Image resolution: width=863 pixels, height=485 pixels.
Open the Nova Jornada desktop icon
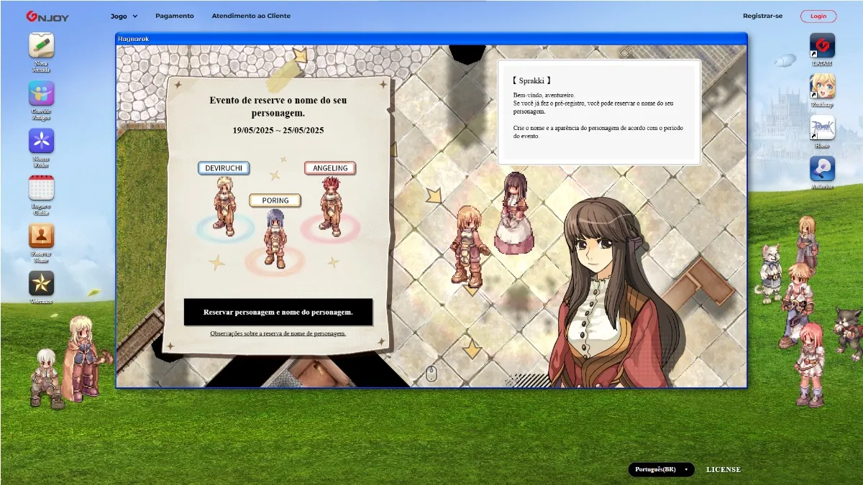(x=41, y=46)
